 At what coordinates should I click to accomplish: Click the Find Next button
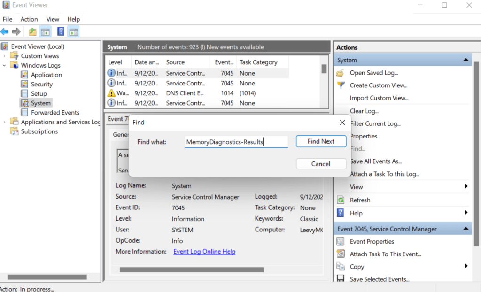[x=321, y=141]
